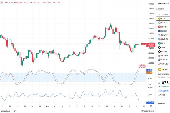Collapse the FUTURES section chevron
Viewport: 170px width, 113px height.
pos(158,14)
